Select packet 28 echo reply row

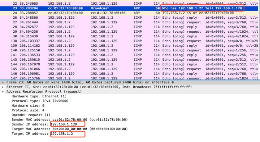tap(129, 27)
